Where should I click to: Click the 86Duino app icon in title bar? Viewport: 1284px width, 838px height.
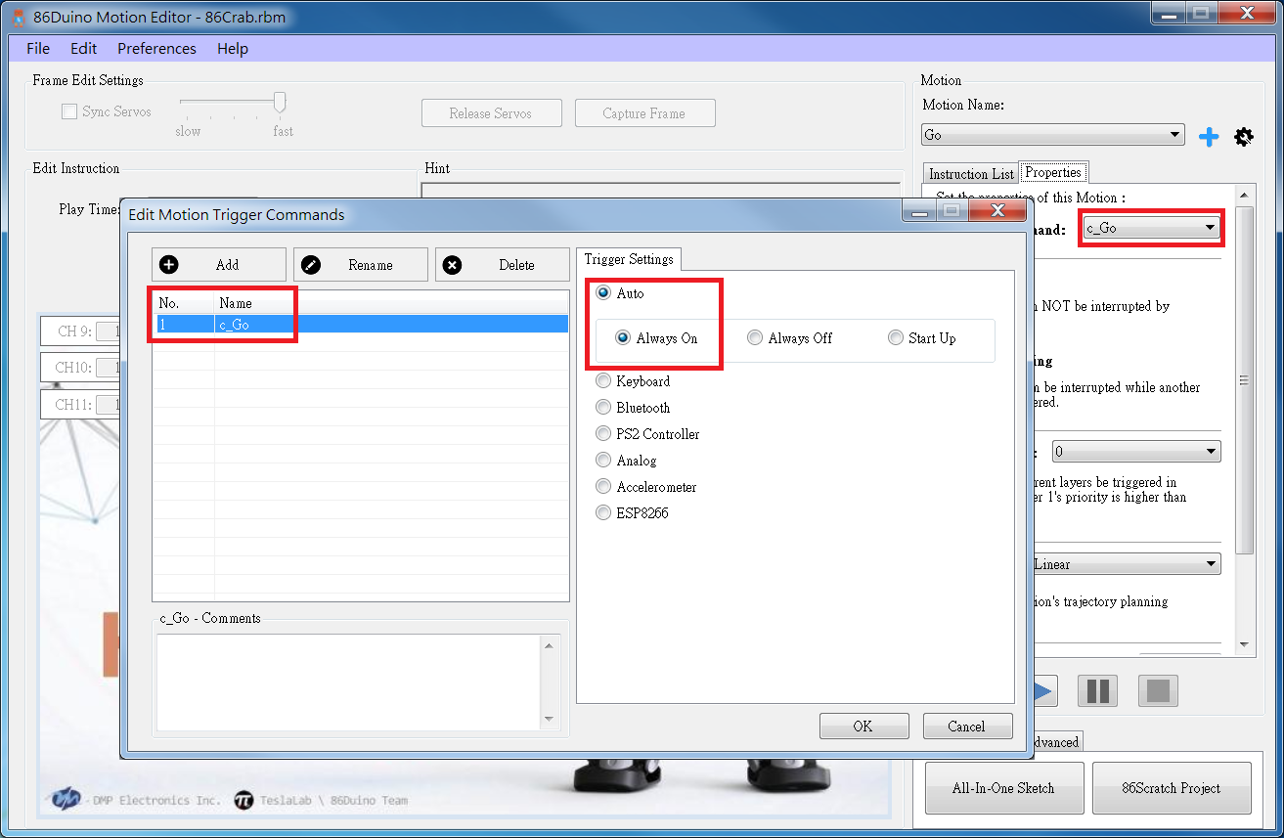click(18, 17)
